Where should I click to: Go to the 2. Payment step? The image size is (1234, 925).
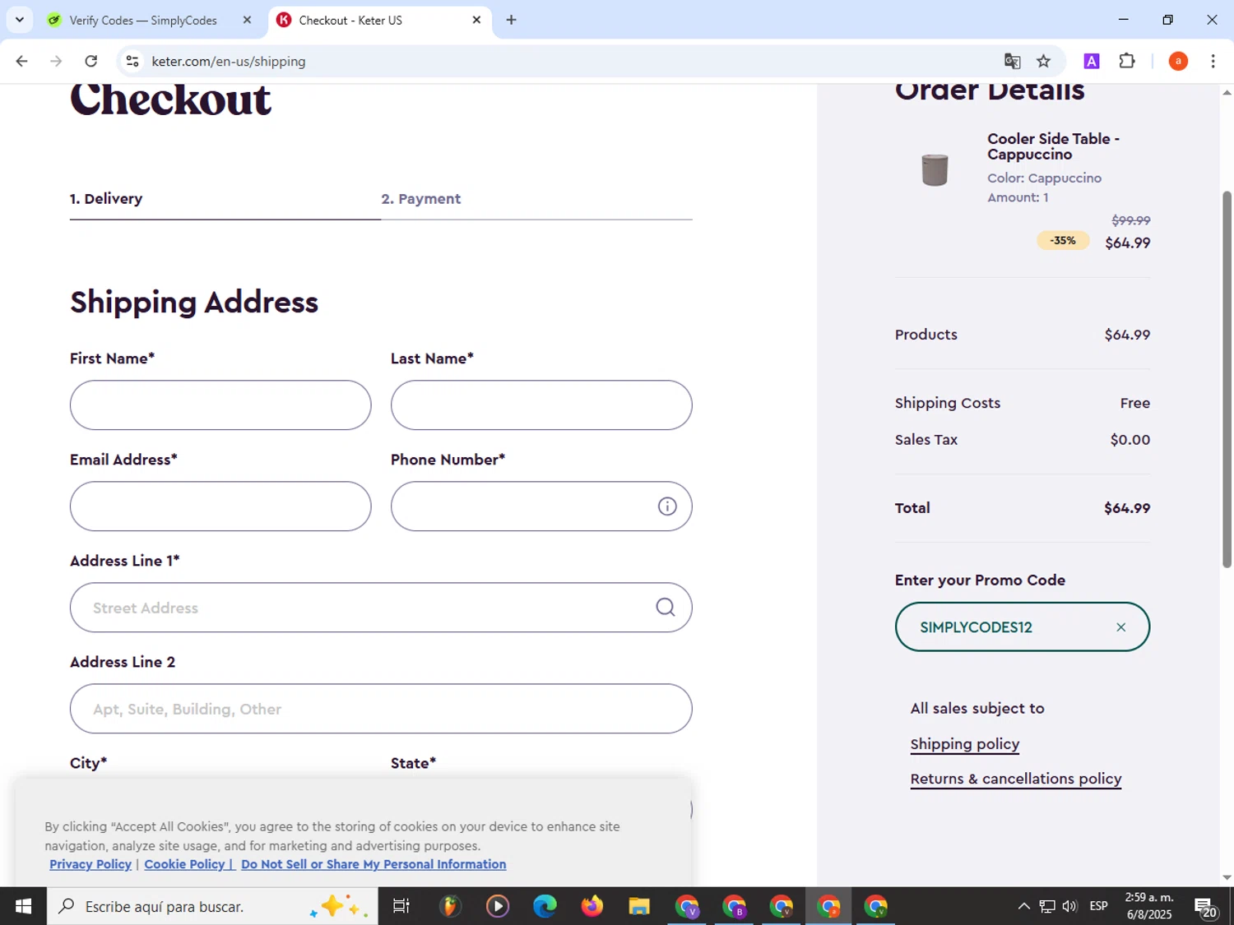(x=420, y=199)
